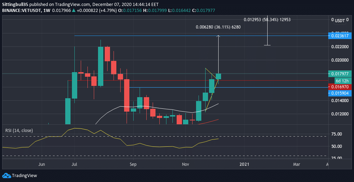
Task: Select the green 0.017977 current price tag
Action: coord(340,74)
